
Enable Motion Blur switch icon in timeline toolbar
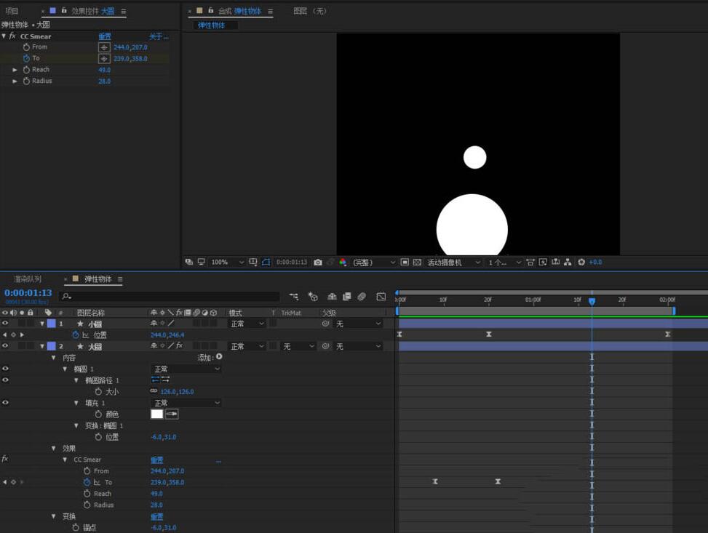[362, 297]
